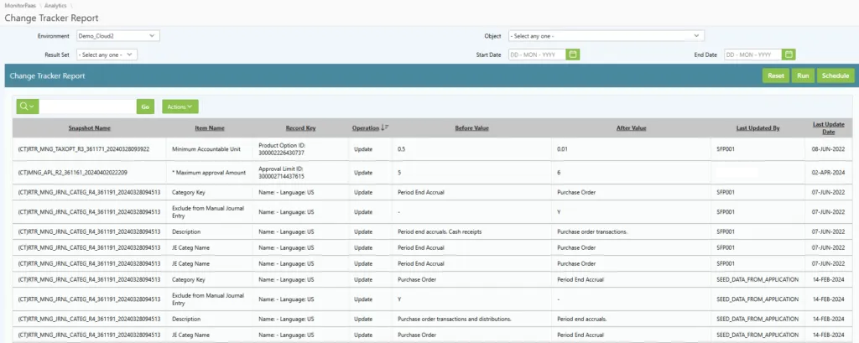Image resolution: width=859 pixels, height=343 pixels.
Task: Open the Object dropdown
Action: 606,36
